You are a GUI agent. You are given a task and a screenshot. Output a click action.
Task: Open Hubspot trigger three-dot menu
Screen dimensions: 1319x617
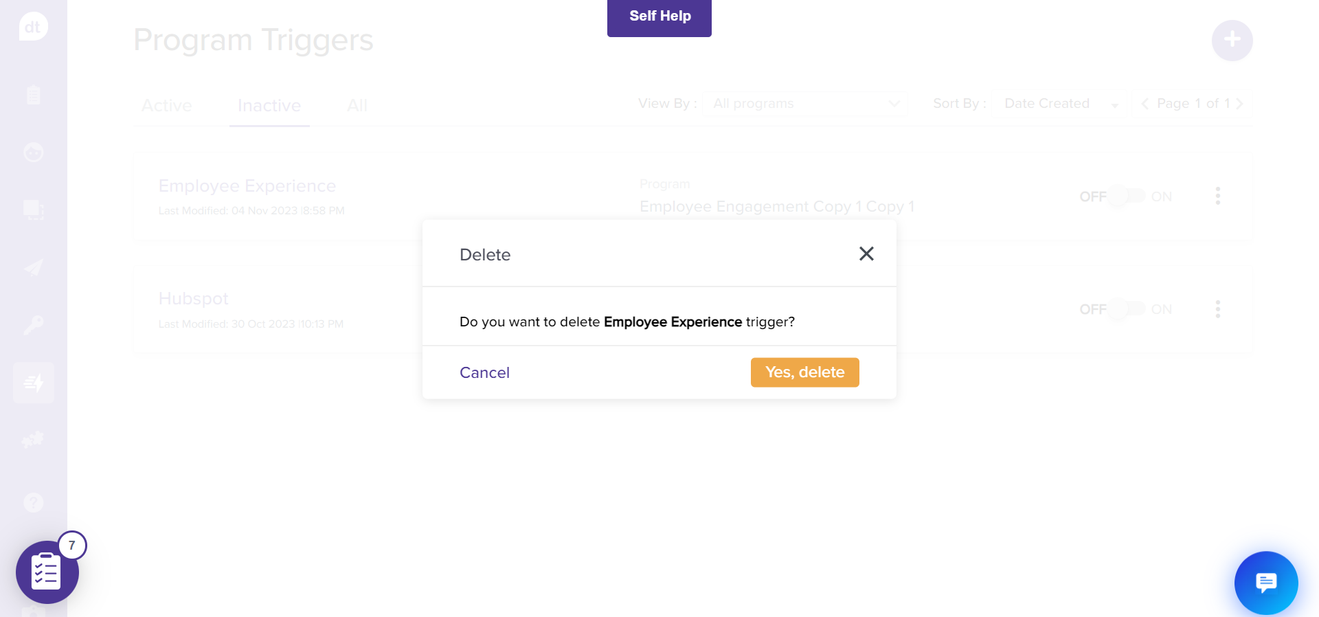(x=1218, y=309)
